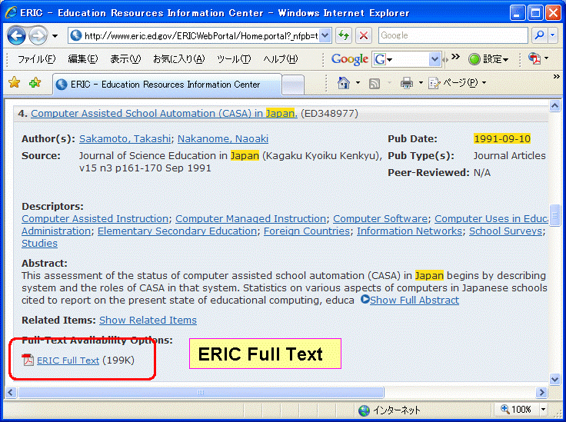Viewport: 566px width, 422px height.
Task: Open the ページ(P) menu
Action: click(458, 83)
